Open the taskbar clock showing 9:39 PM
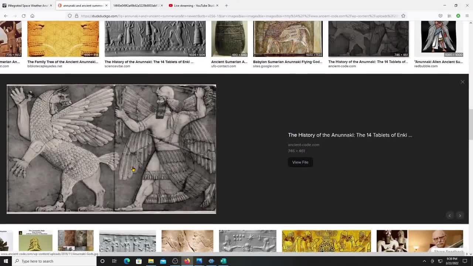 pos(452,261)
